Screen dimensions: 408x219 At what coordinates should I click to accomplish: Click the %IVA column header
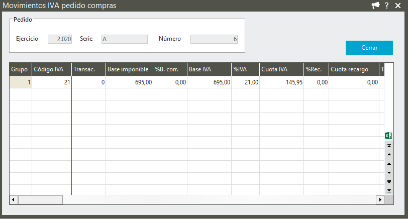[245, 69]
